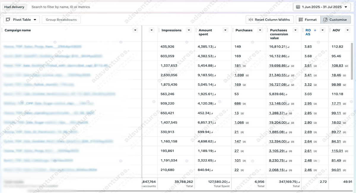
Task: Open the date range dropdown
Action: (346, 7)
